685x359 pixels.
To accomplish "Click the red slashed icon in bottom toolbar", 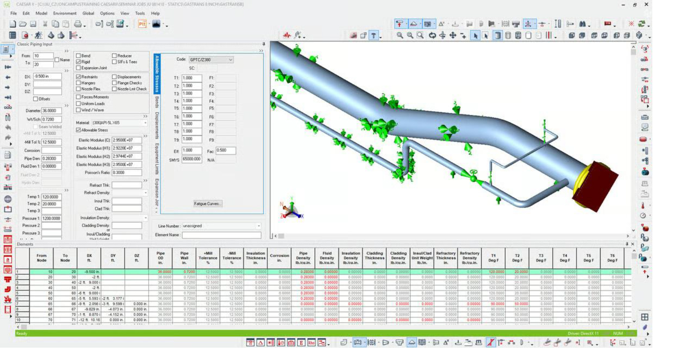I will pos(490,343).
